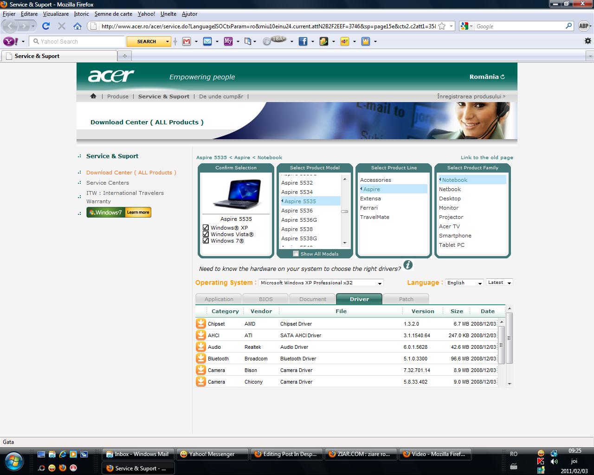Click Link to the old page
Viewport: 594px width, 475px height.
click(x=487, y=157)
